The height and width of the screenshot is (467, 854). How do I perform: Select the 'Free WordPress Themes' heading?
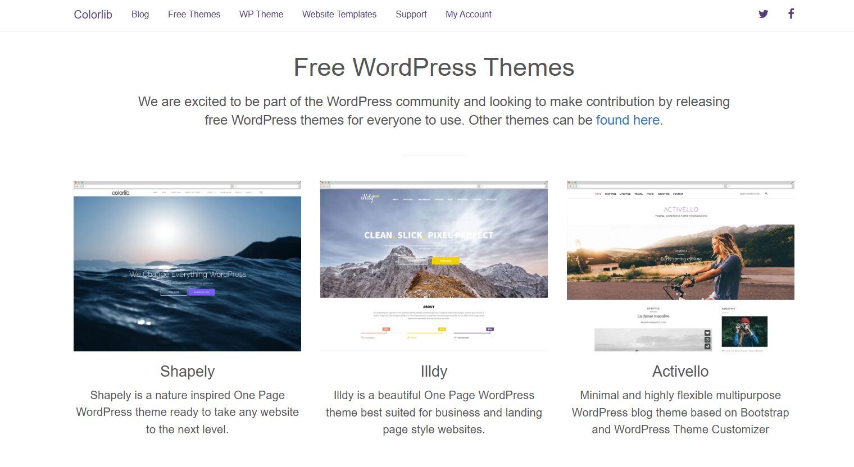(434, 67)
